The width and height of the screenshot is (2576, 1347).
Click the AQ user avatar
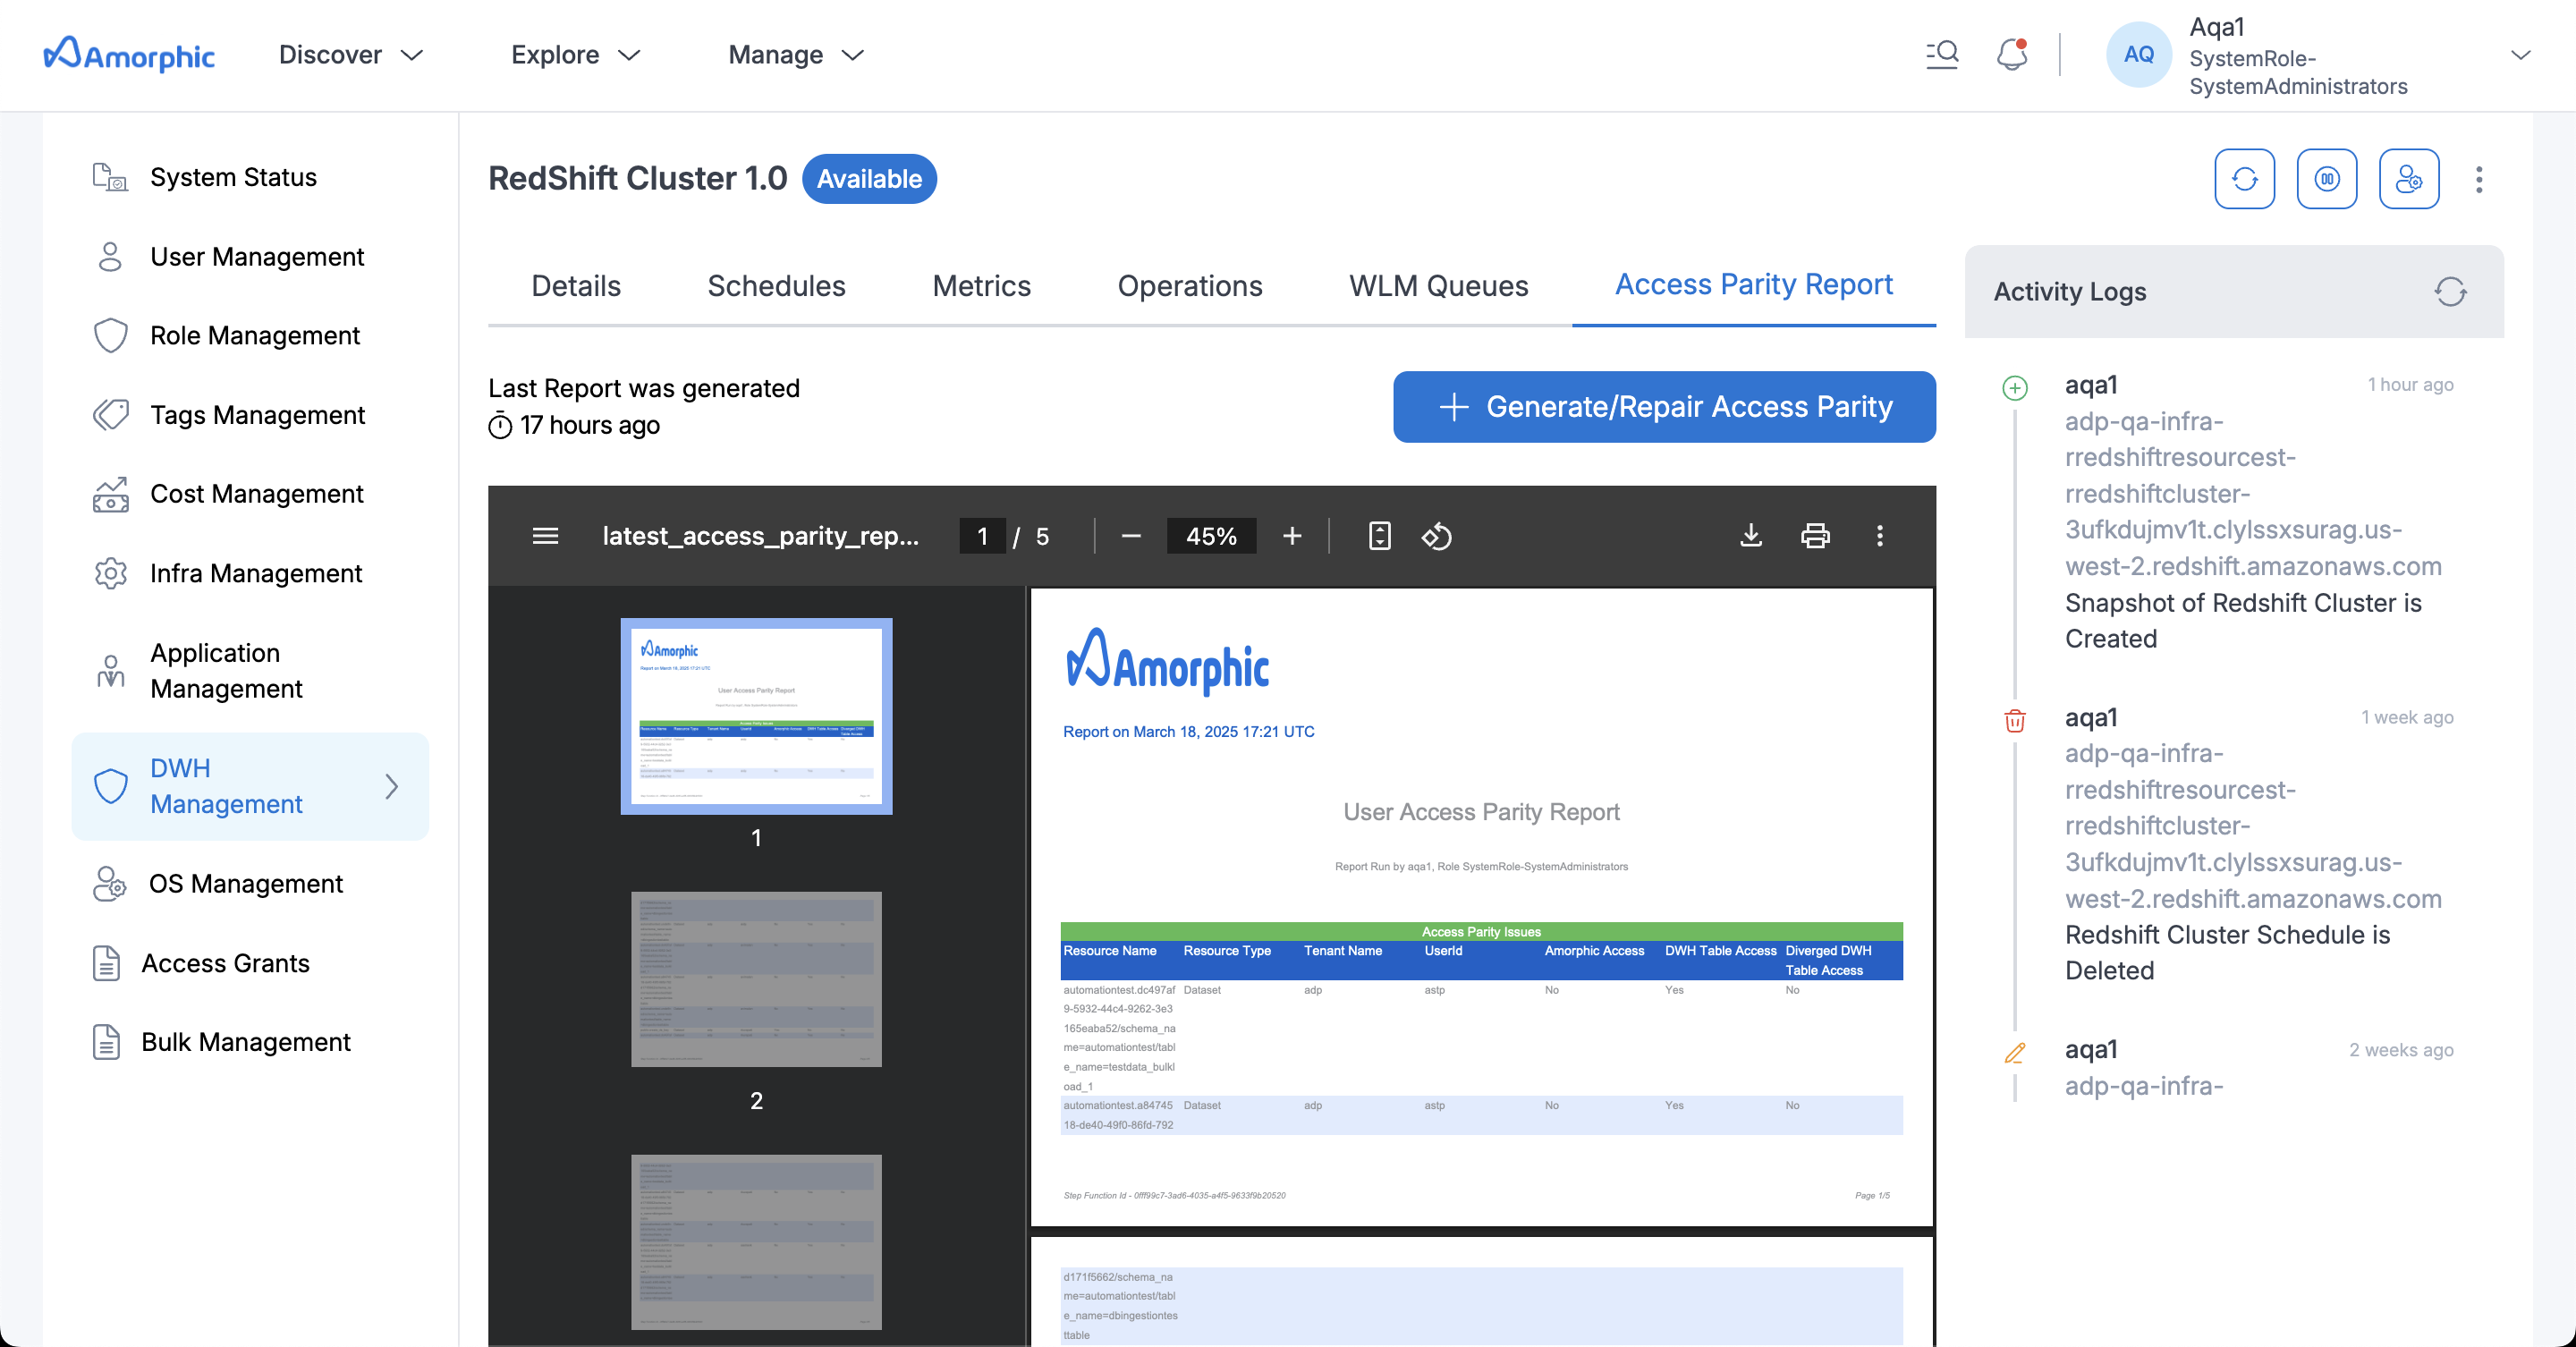[2138, 55]
